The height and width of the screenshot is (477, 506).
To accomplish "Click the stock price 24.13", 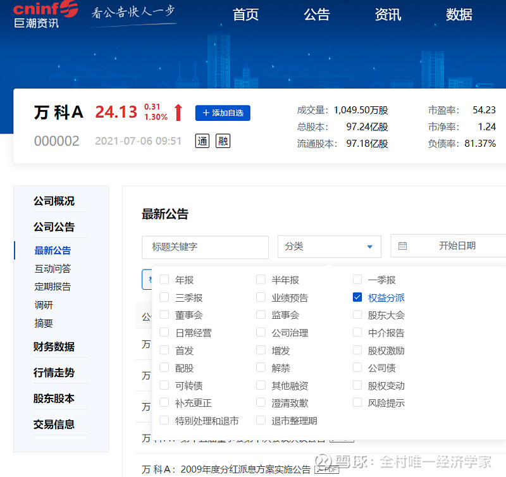I will [x=116, y=113].
